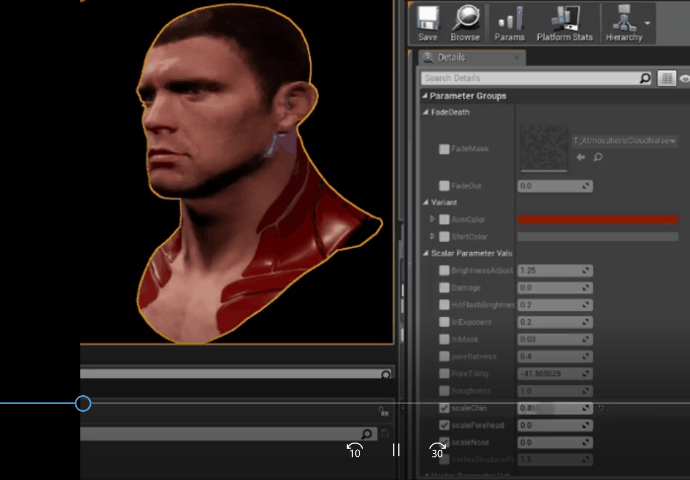Enable the FadeOut parameter checkbox
690x480 pixels.
pyautogui.click(x=444, y=186)
